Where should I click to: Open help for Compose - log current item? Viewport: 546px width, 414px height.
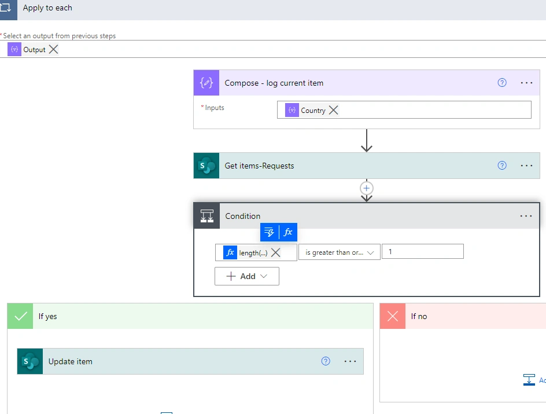502,83
